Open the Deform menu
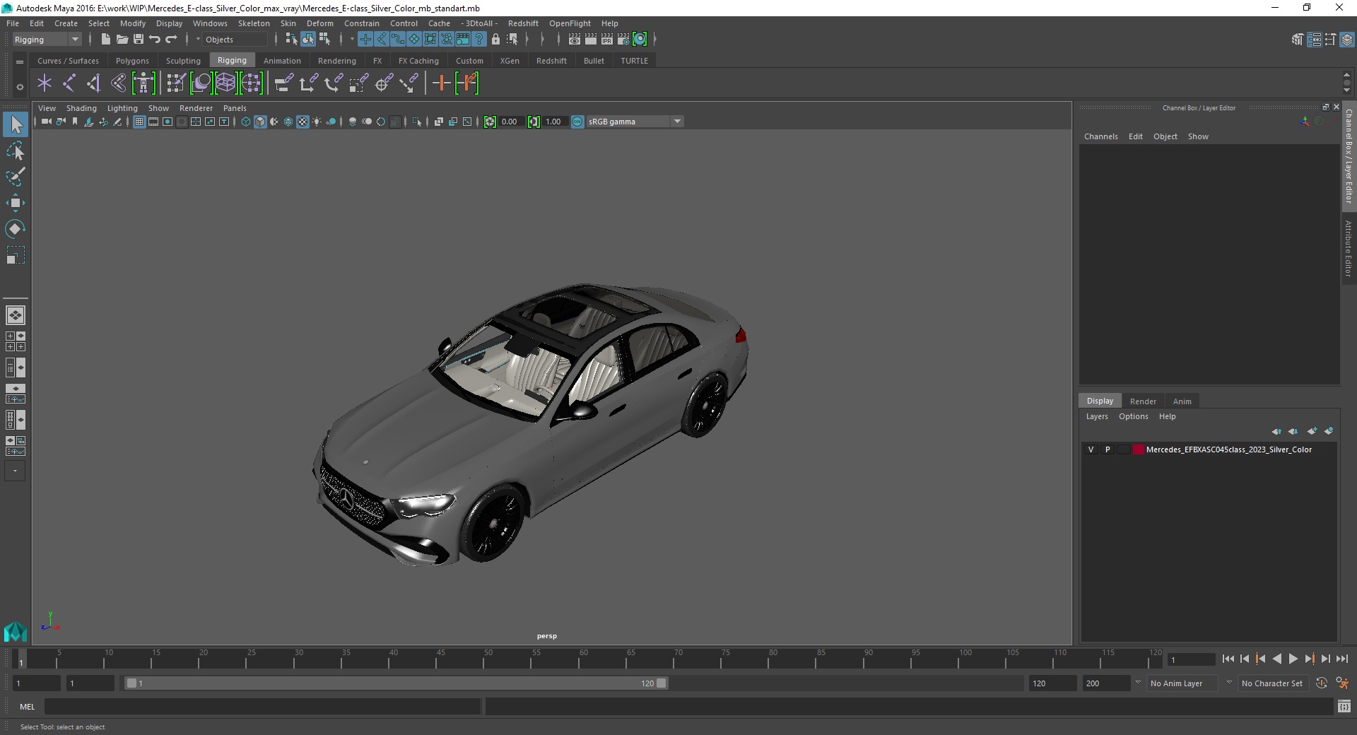The image size is (1357, 735). tap(319, 23)
